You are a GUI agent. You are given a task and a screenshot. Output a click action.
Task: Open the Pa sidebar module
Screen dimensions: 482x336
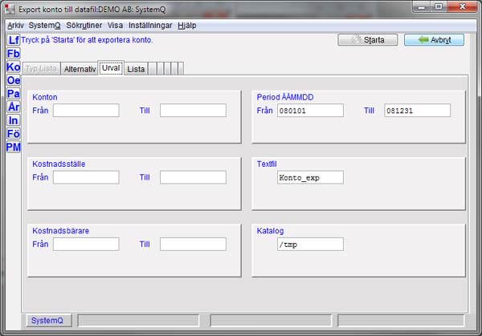(x=13, y=94)
